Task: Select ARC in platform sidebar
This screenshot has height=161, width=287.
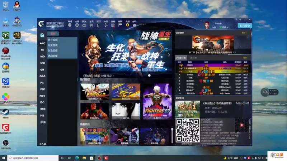Action: [x=42, y=43]
